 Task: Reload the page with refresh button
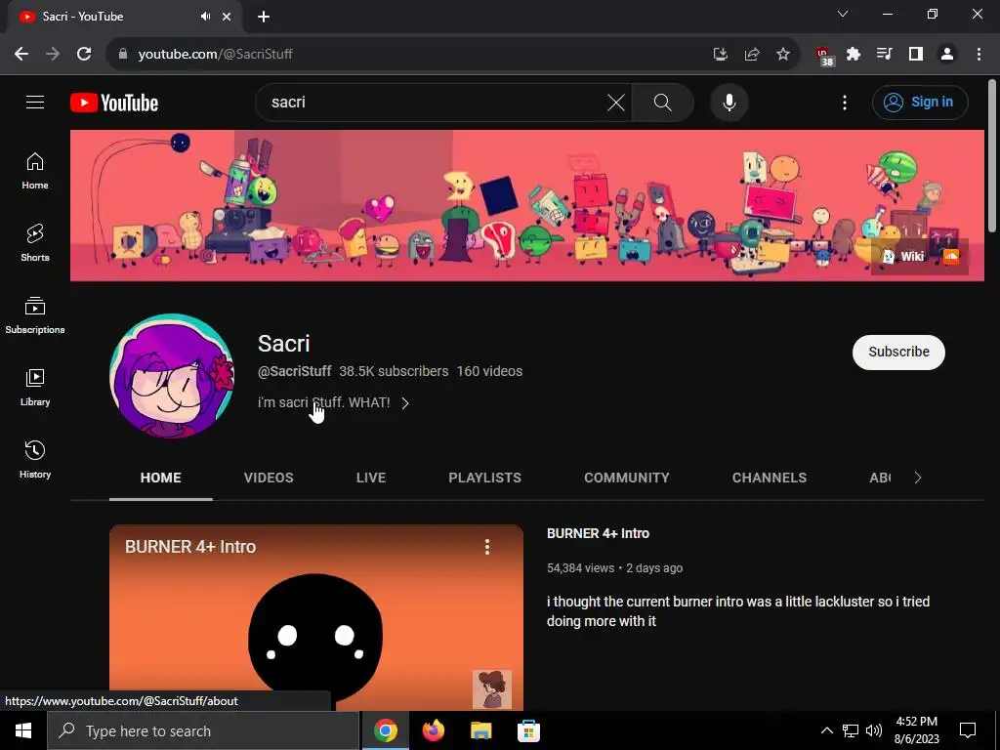click(84, 55)
